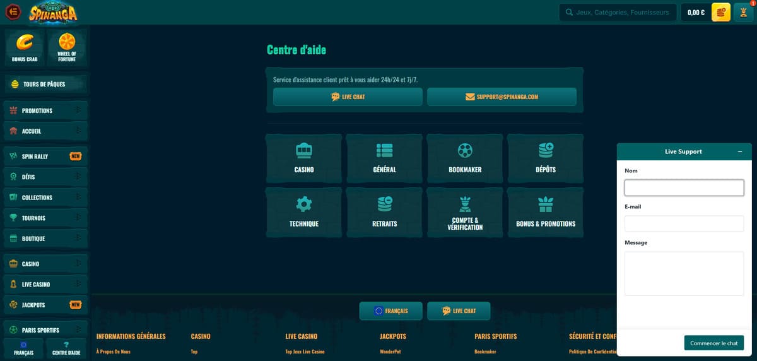Open Spin Rally menu item
Screen dimensions: 757x361
coord(35,156)
